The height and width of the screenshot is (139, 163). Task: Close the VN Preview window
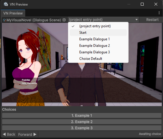pyautogui.click(x=156, y=4)
